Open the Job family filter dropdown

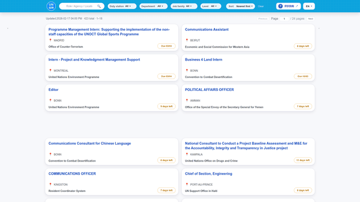point(184,6)
